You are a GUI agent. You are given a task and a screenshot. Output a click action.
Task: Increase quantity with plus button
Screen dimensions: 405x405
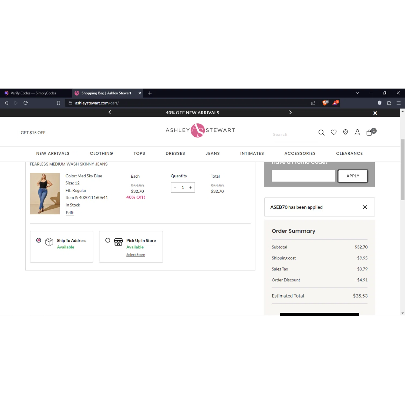click(x=191, y=188)
